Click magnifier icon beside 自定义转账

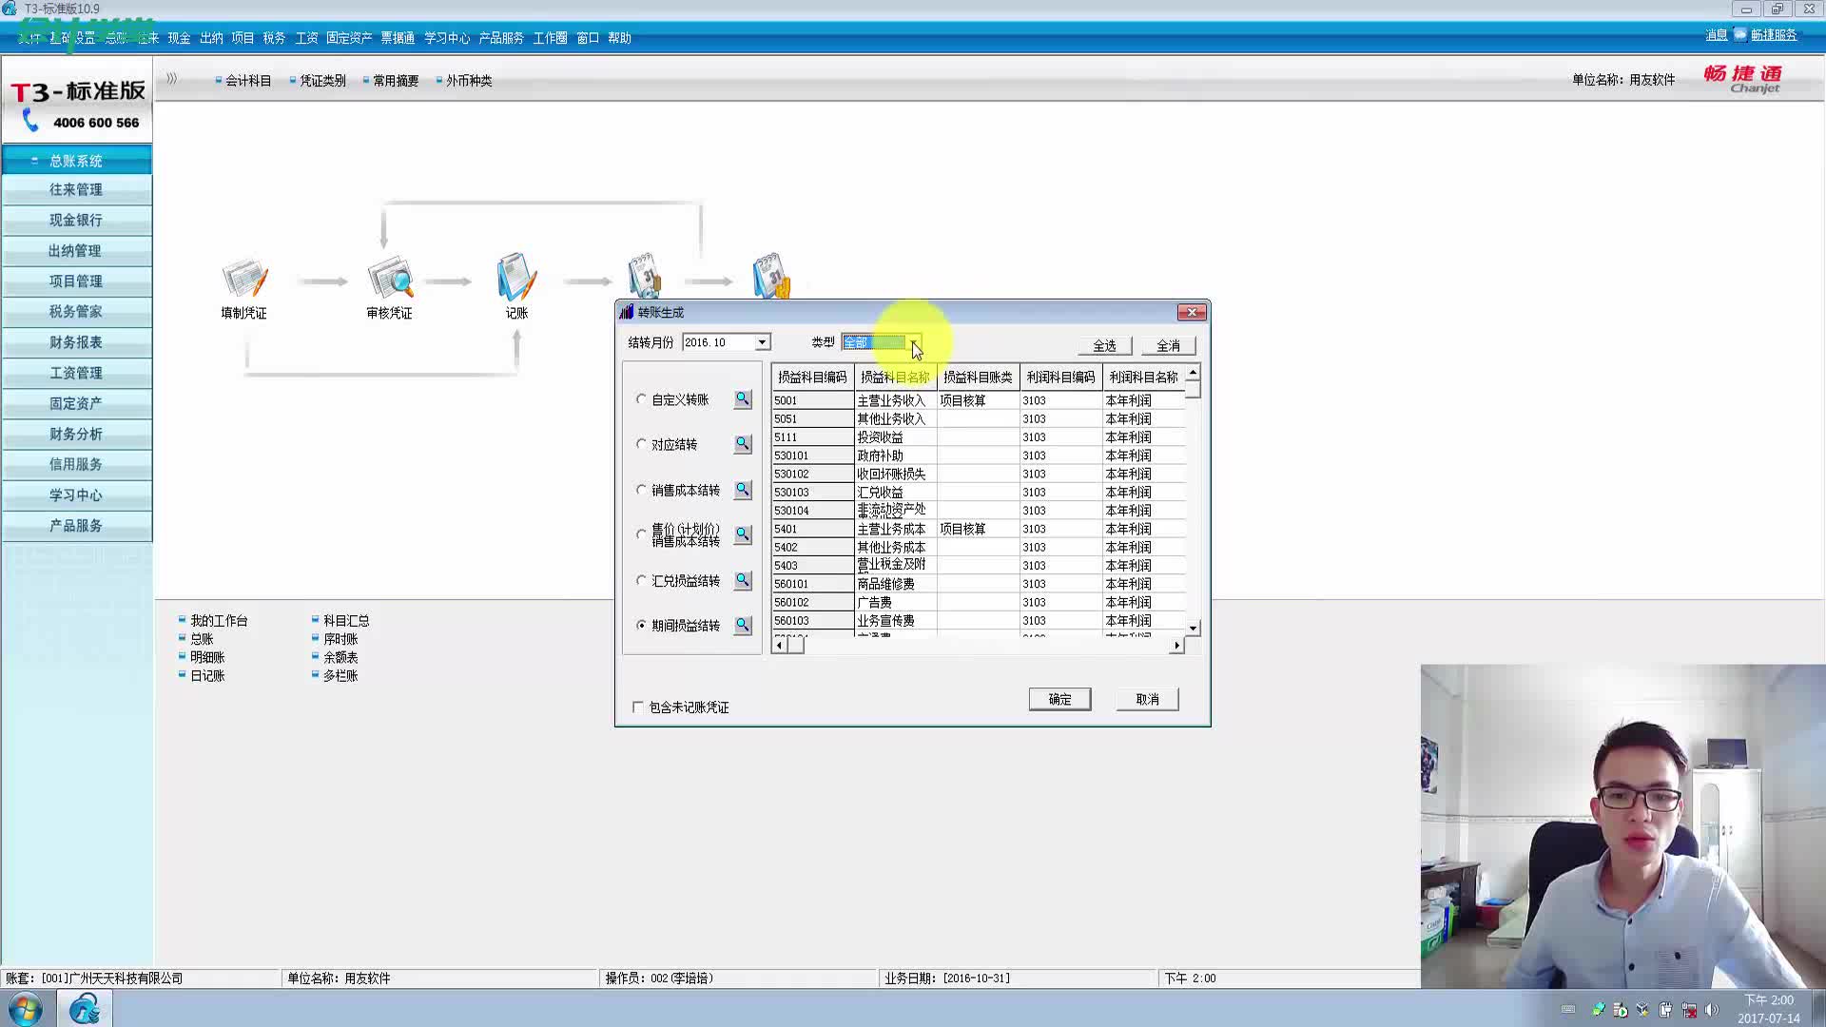743,399
